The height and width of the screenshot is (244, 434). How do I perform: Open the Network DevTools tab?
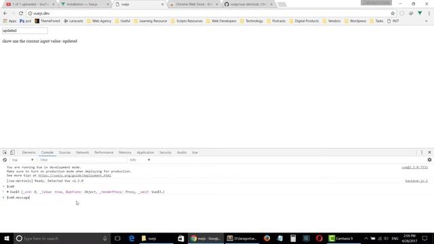83,152
